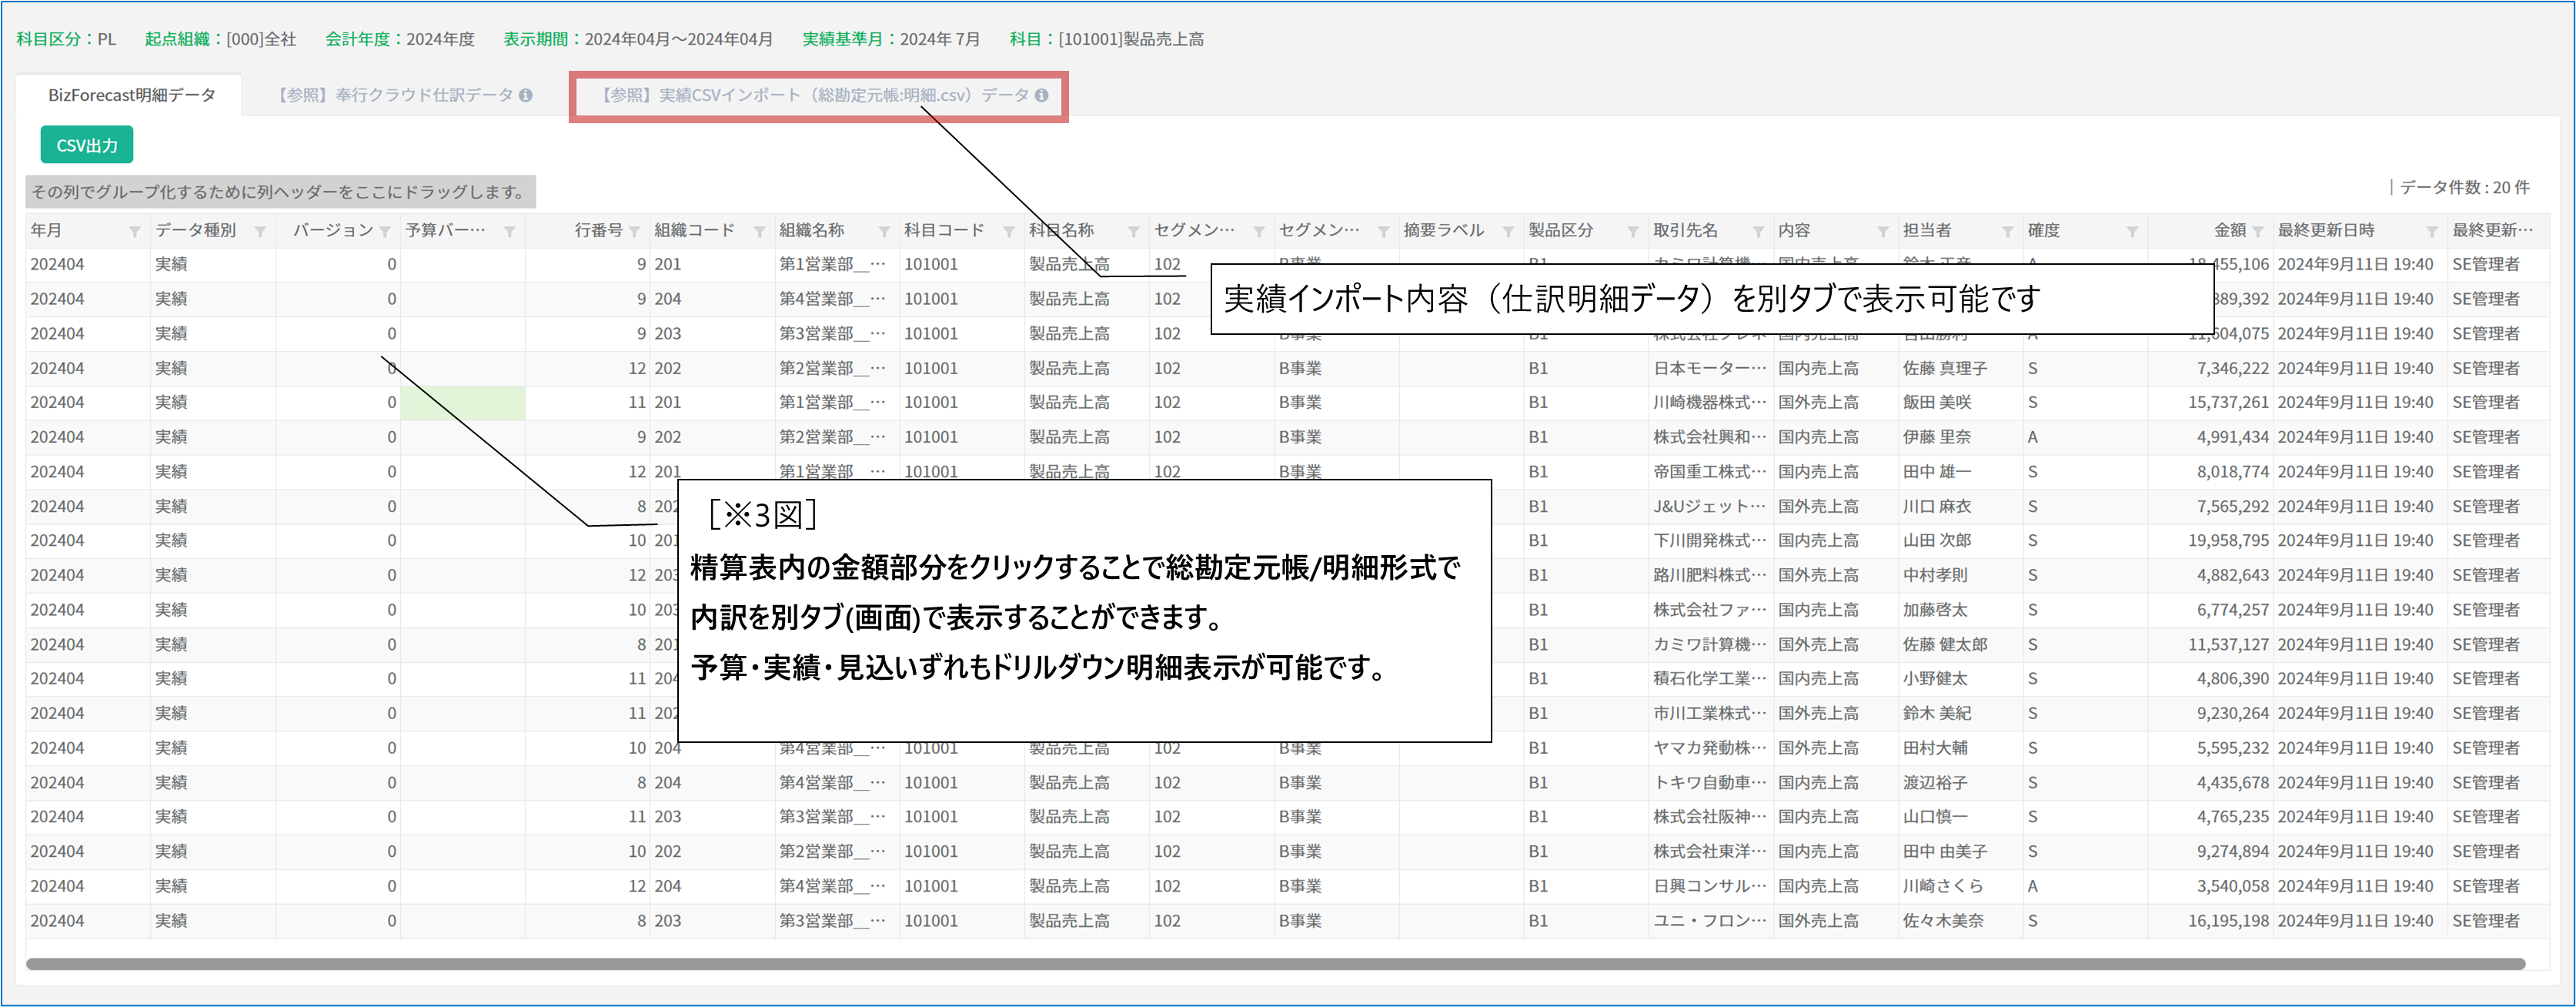Click filter icon on 担当者 column
Screen dimensions: 2576x1007
point(2007,232)
